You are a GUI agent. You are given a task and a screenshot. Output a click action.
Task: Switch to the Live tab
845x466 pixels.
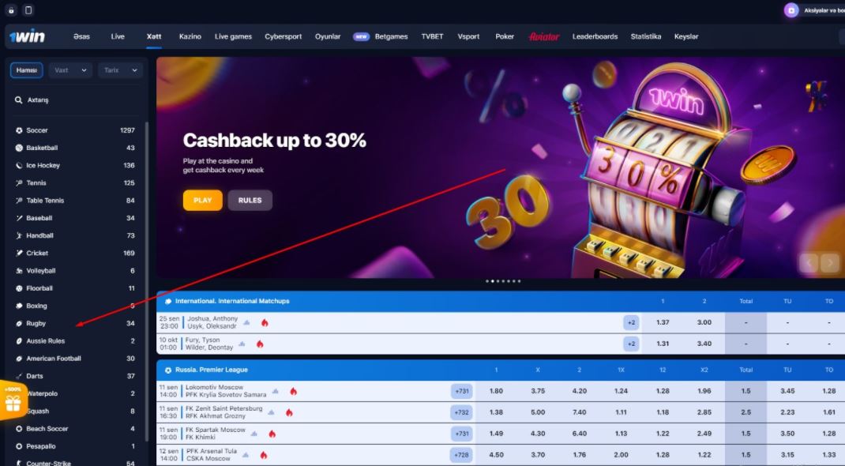point(118,36)
